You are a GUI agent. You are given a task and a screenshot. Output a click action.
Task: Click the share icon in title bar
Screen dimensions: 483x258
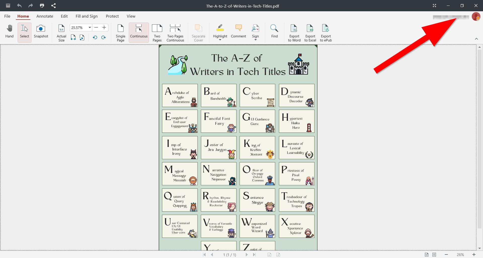(53, 6)
